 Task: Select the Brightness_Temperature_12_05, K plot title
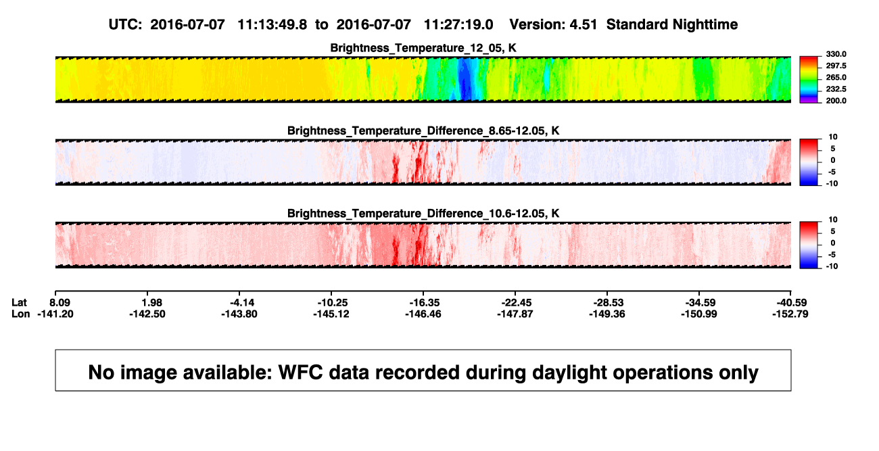tap(423, 48)
